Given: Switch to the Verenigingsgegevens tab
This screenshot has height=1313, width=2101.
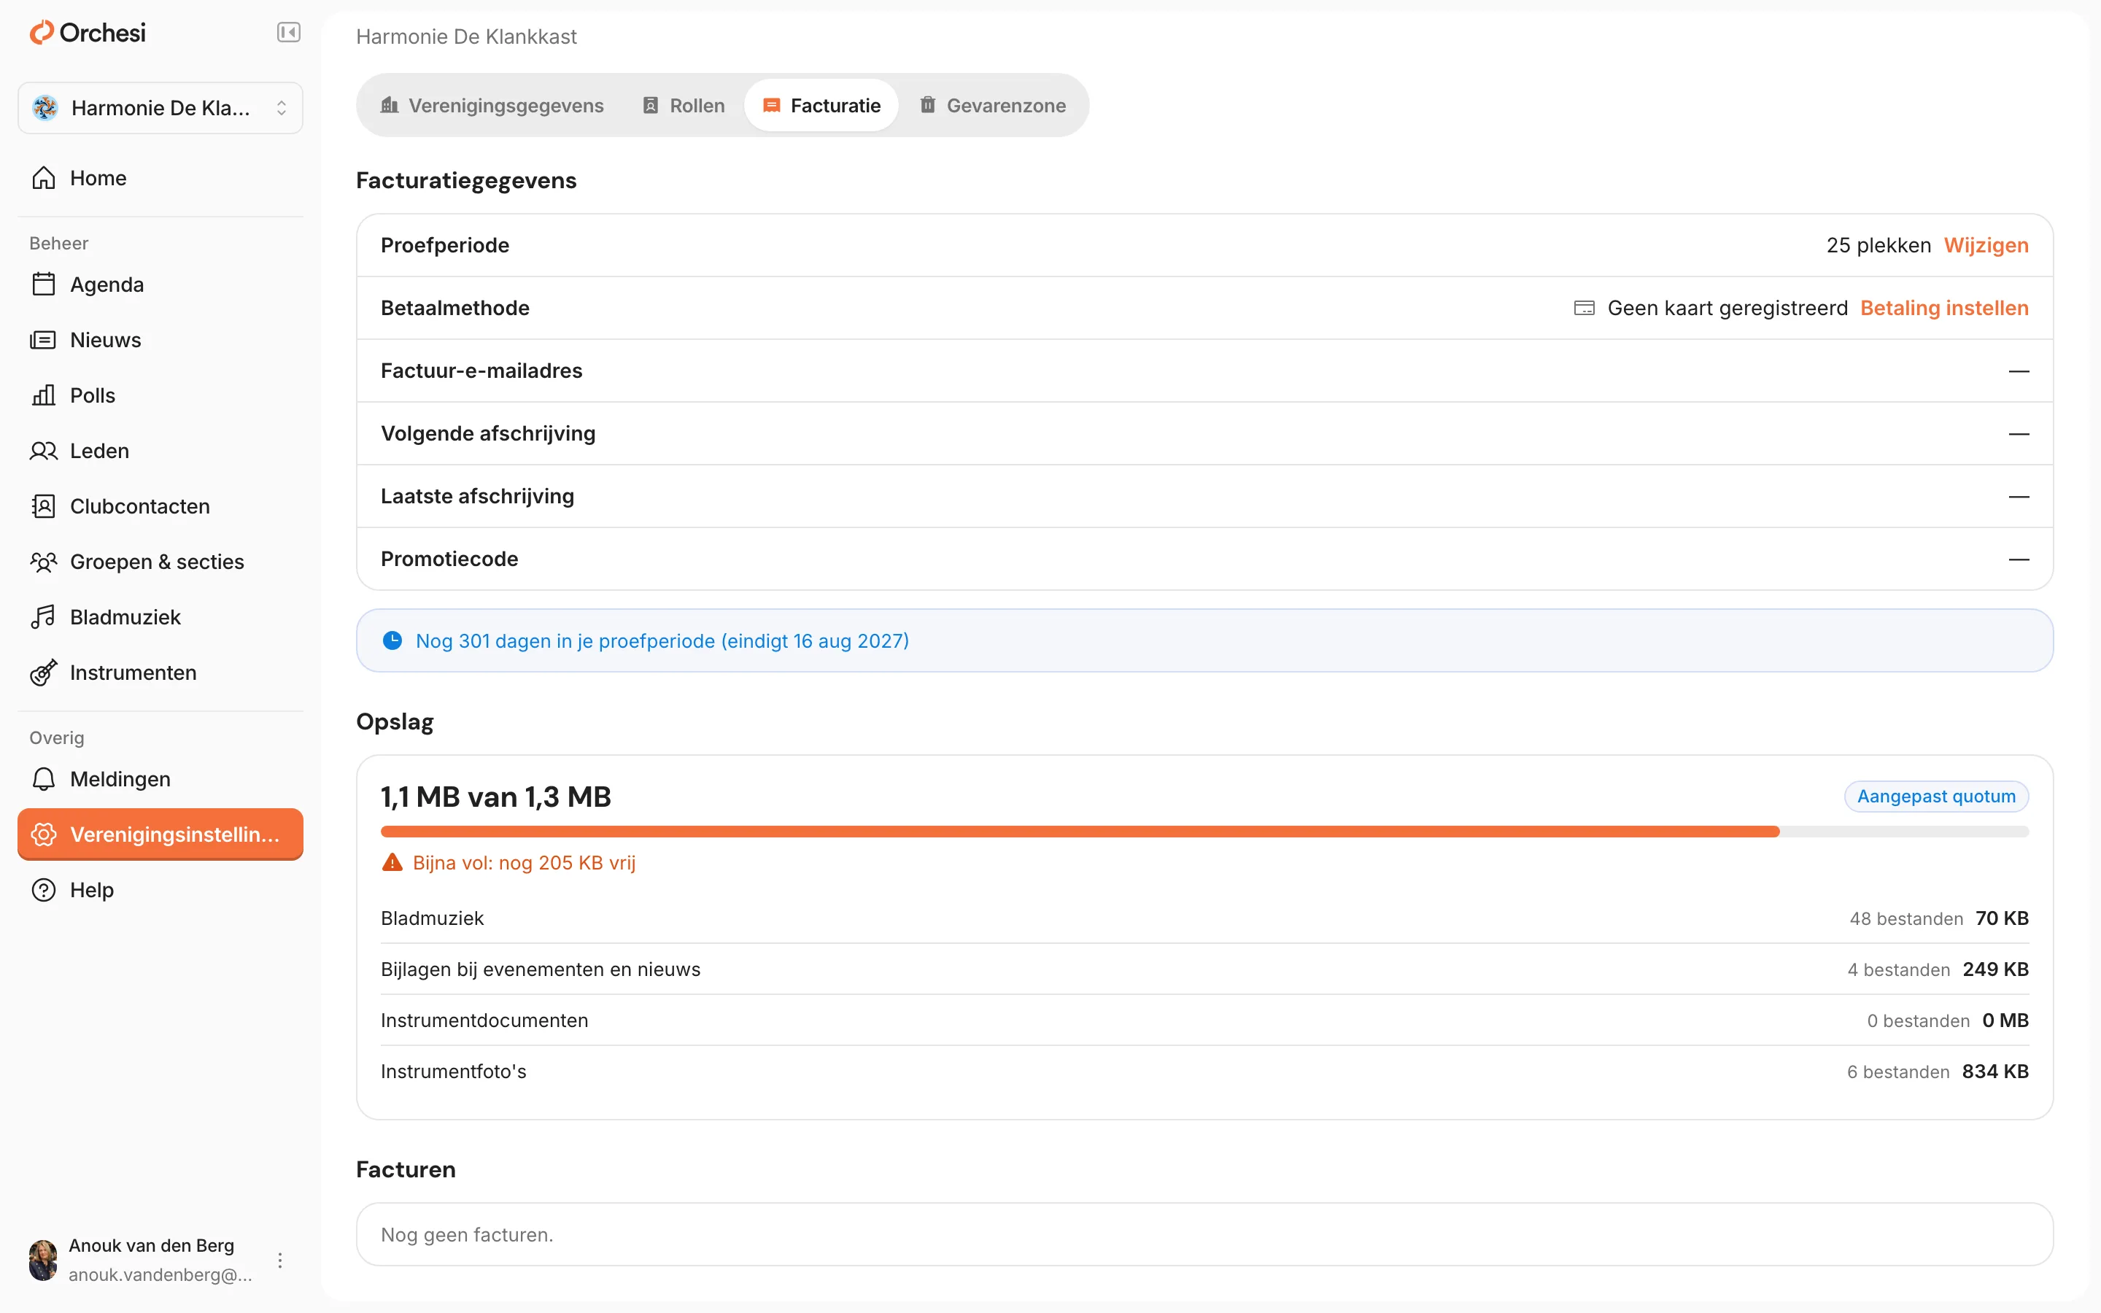Looking at the screenshot, I should point(492,105).
